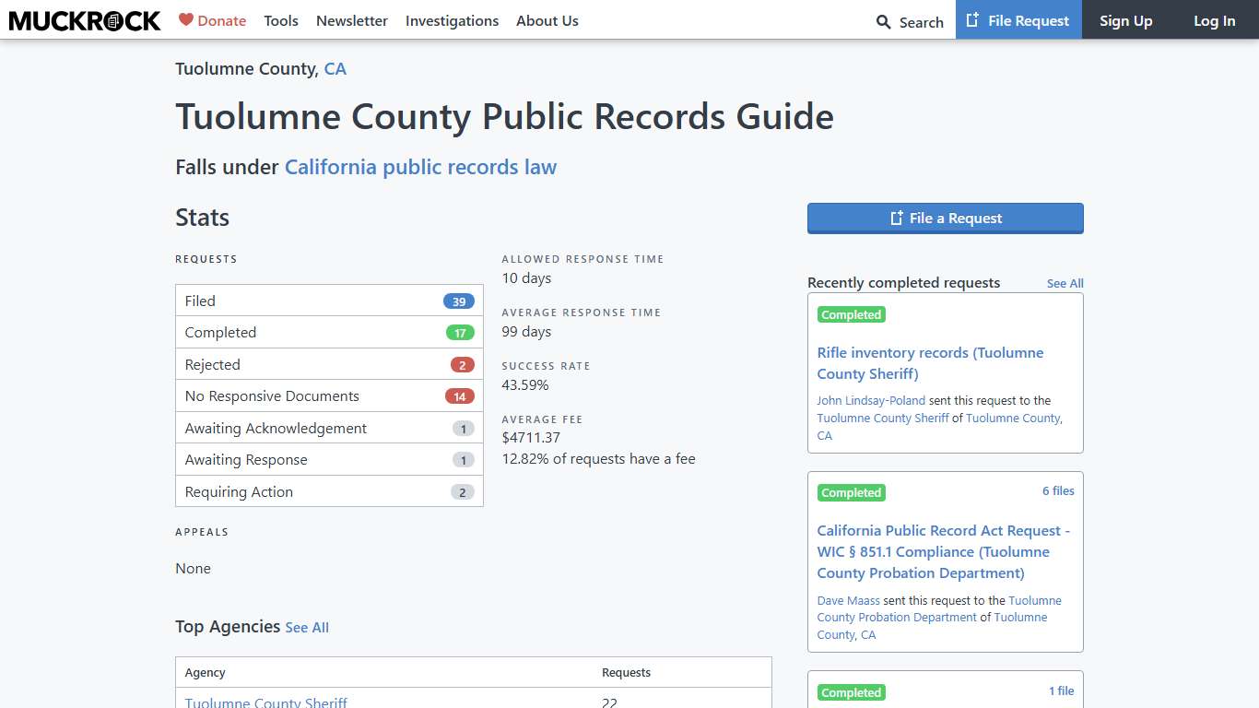Open the Newsletter page
This screenshot has height=708, width=1259.
(x=352, y=20)
